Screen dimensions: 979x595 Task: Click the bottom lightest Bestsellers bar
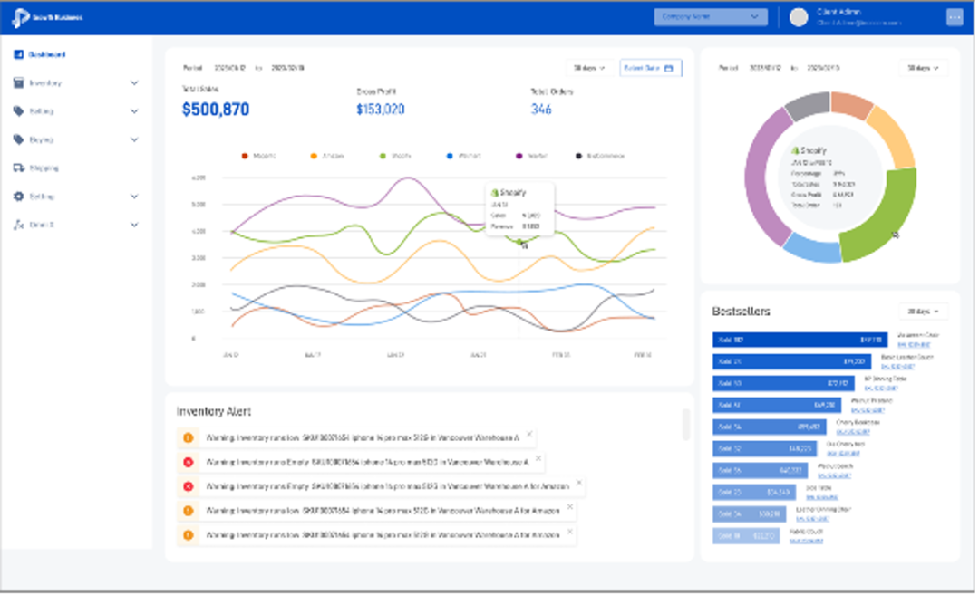746,536
